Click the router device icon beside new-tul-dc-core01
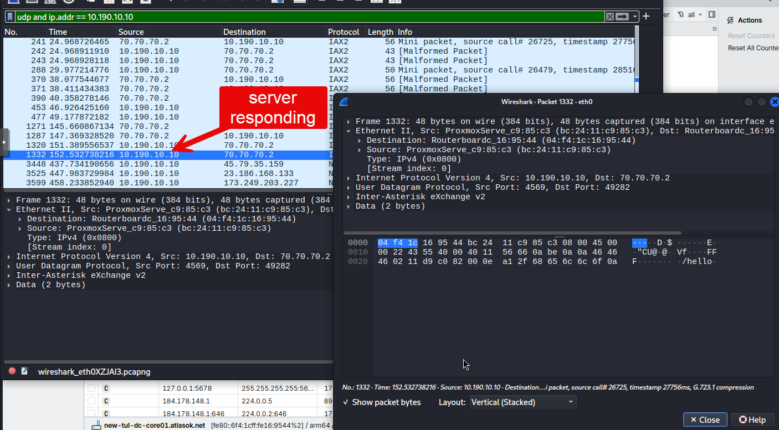Viewport: 779px width, 430px height. (96, 425)
